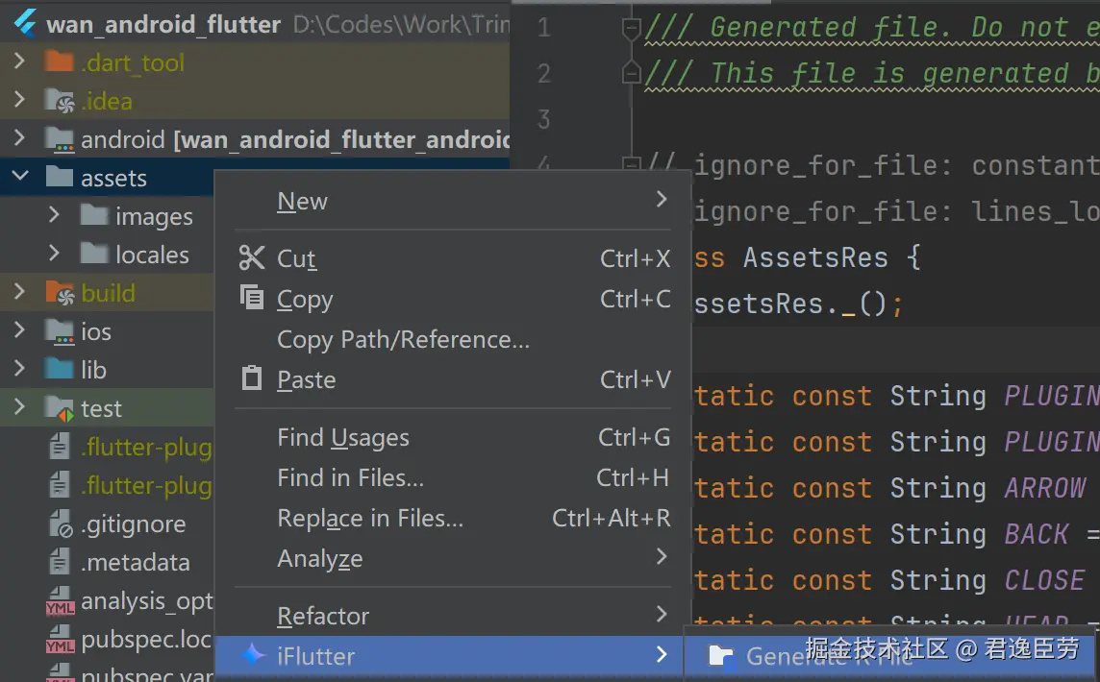Select Find Usages from context menu
Screen dimensions: 1100x682
pyautogui.click(x=343, y=438)
